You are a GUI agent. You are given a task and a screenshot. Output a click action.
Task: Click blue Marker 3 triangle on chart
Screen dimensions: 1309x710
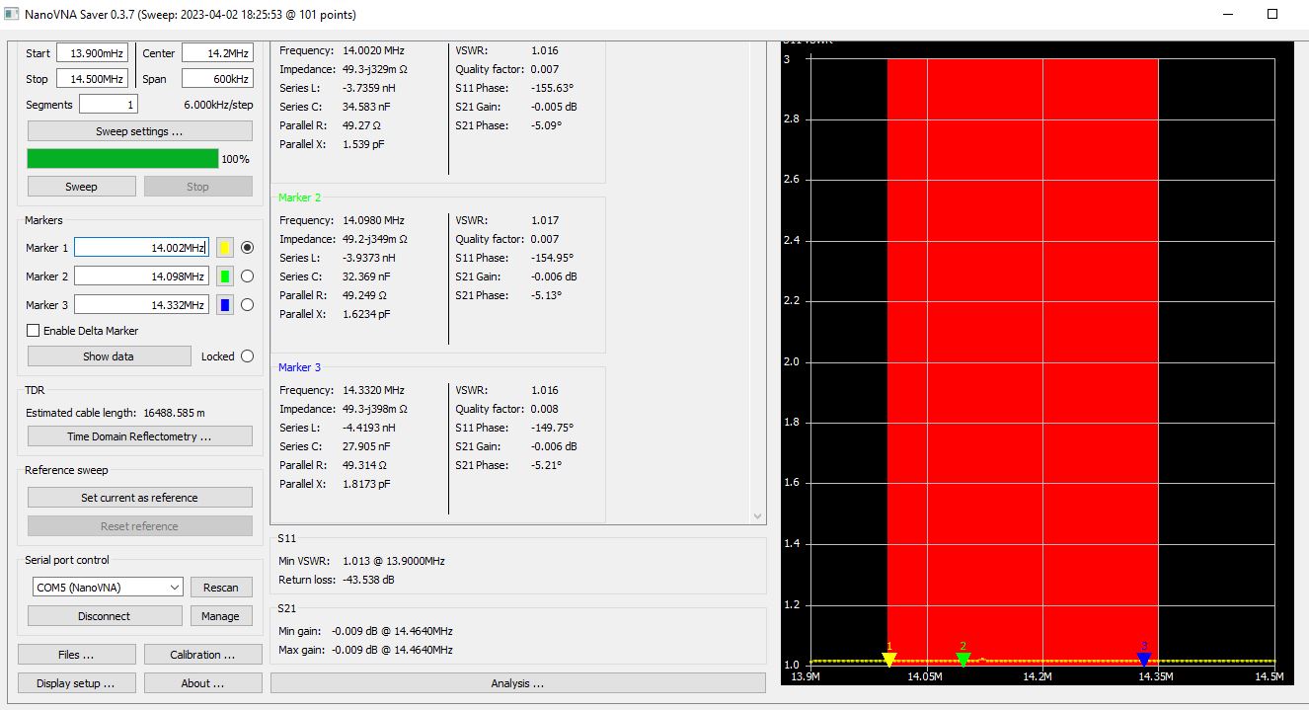click(x=1144, y=659)
